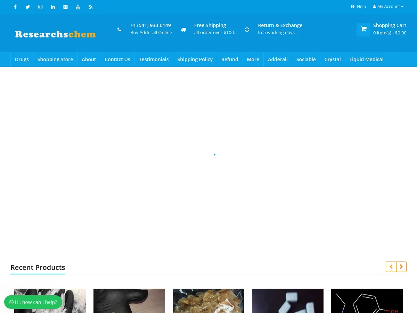Viewport: 417px width, 313px height.
Task: Open the Instagram social link
Action: point(40,7)
